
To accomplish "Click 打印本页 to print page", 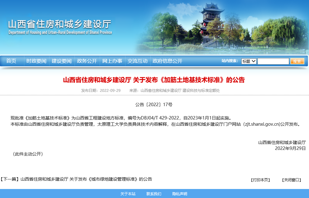I will pyautogui.click(x=261, y=180).
